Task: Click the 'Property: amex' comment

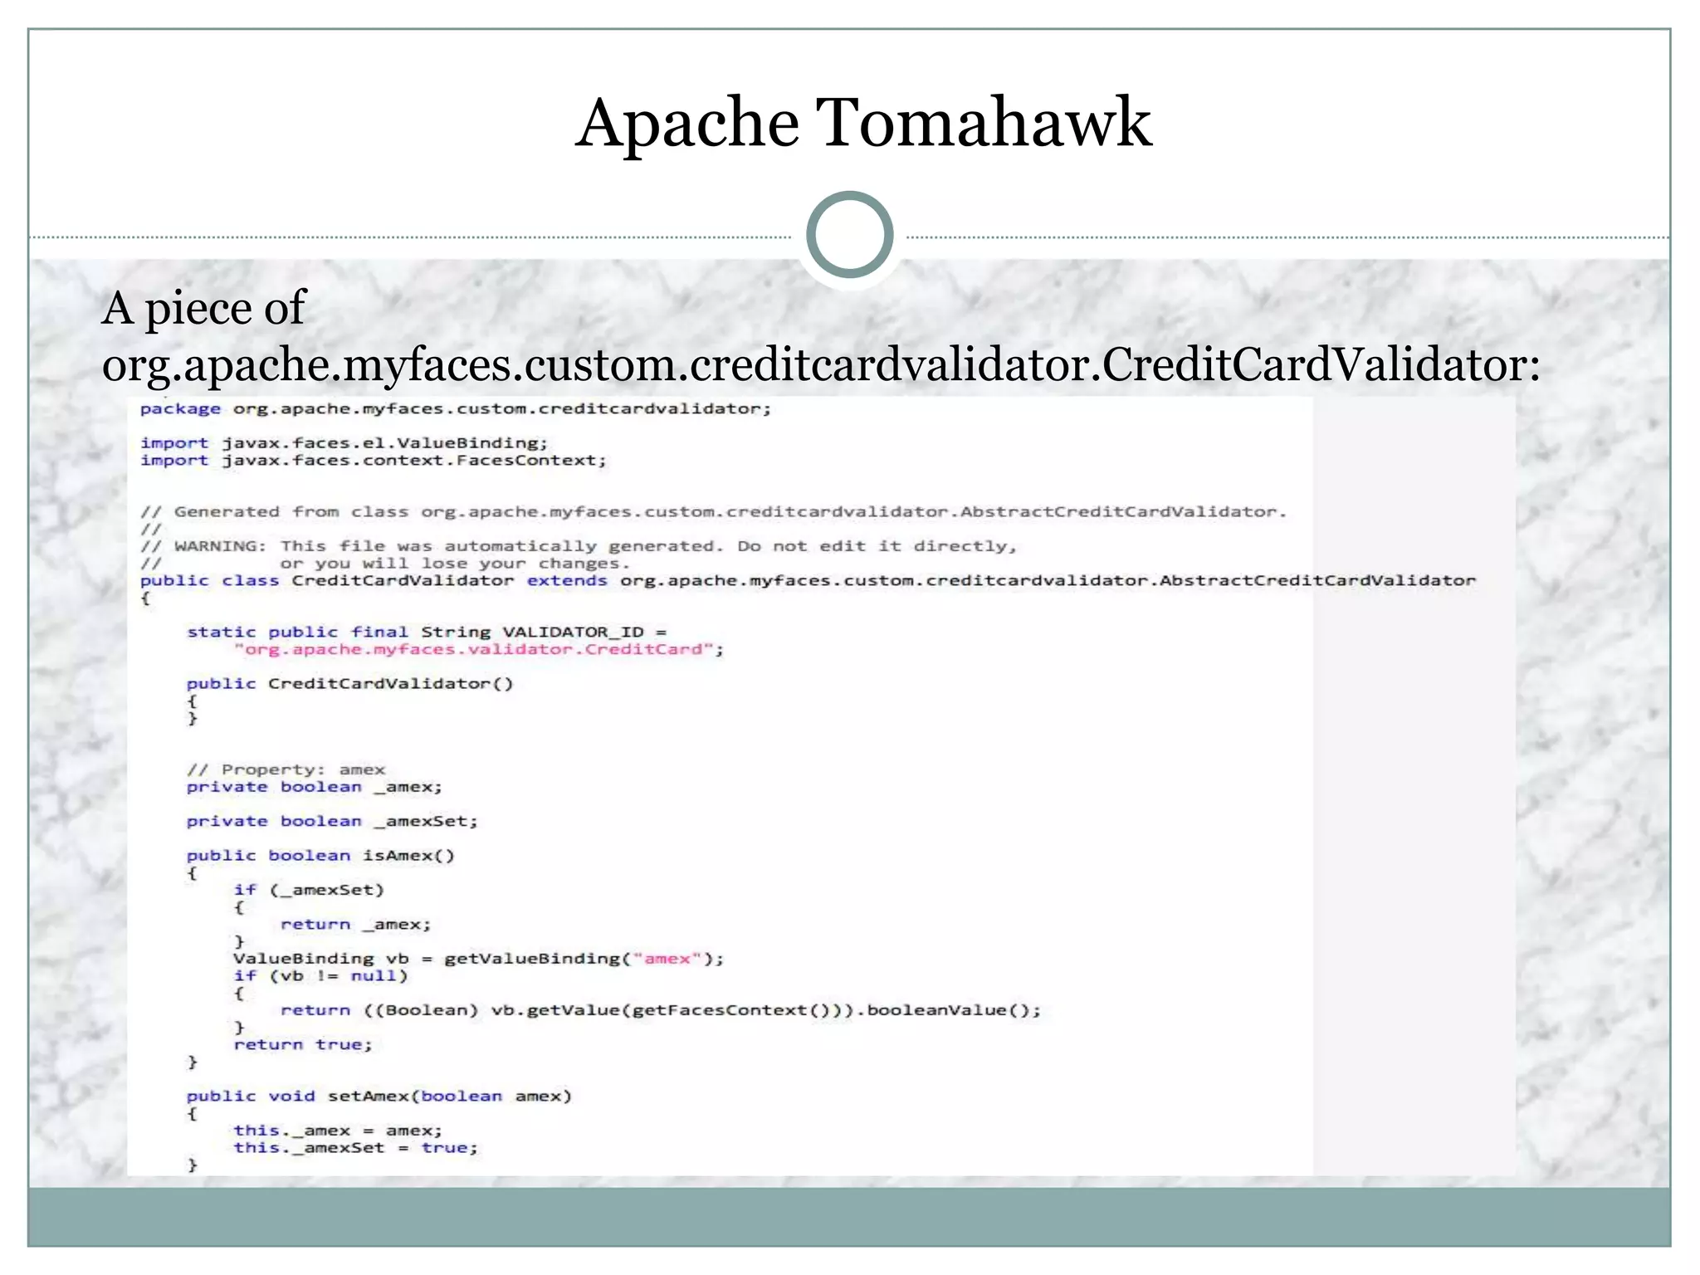Action: pyautogui.click(x=286, y=769)
